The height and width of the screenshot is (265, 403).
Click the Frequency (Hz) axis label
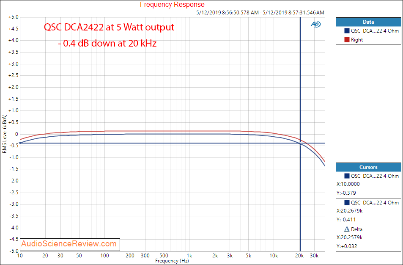(172, 261)
